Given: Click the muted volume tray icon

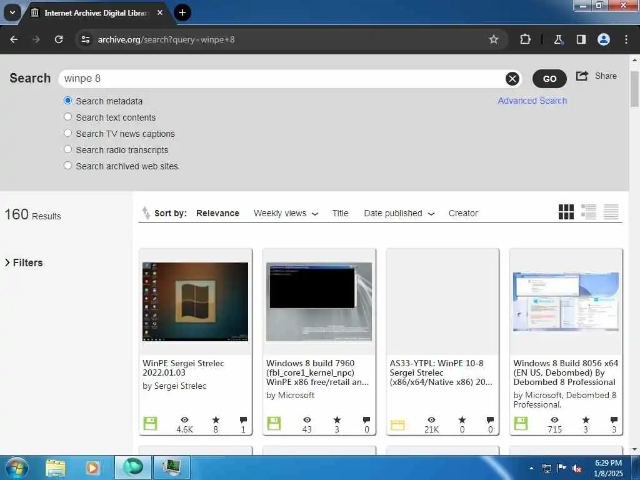Looking at the screenshot, I should (x=577, y=468).
